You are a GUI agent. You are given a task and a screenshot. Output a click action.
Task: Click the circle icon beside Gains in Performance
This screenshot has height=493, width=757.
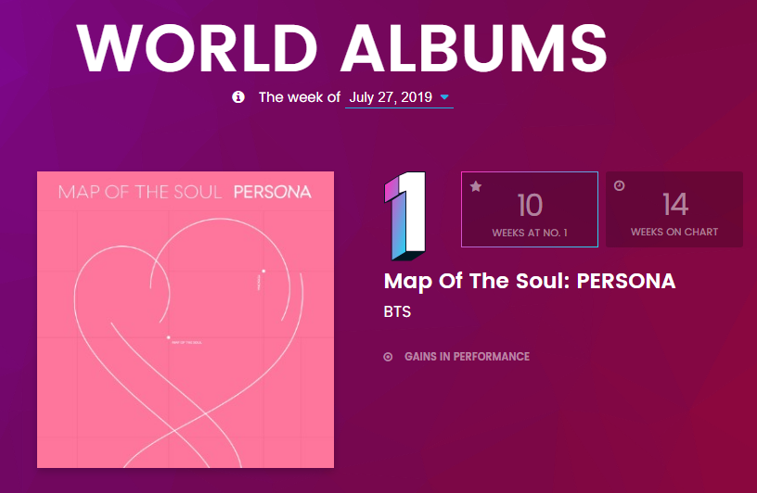(388, 357)
